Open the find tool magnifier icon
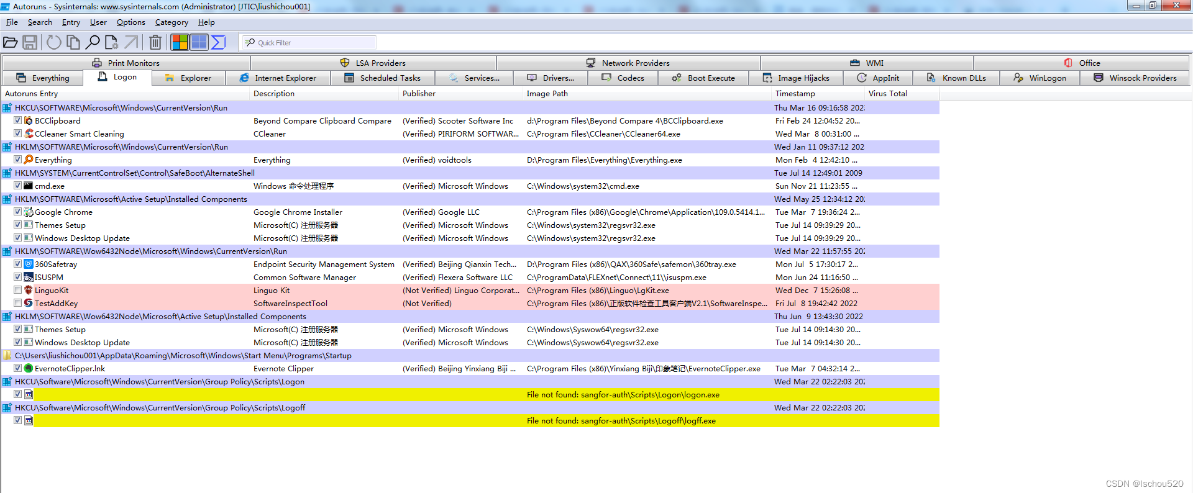The image size is (1193, 493). 93,42
